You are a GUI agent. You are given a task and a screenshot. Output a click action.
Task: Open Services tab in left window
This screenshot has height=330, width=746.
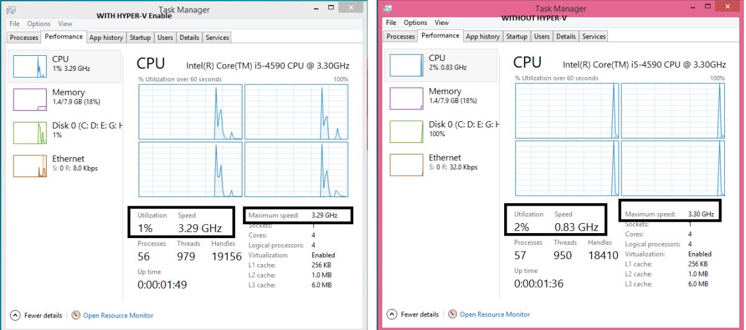(x=217, y=37)
